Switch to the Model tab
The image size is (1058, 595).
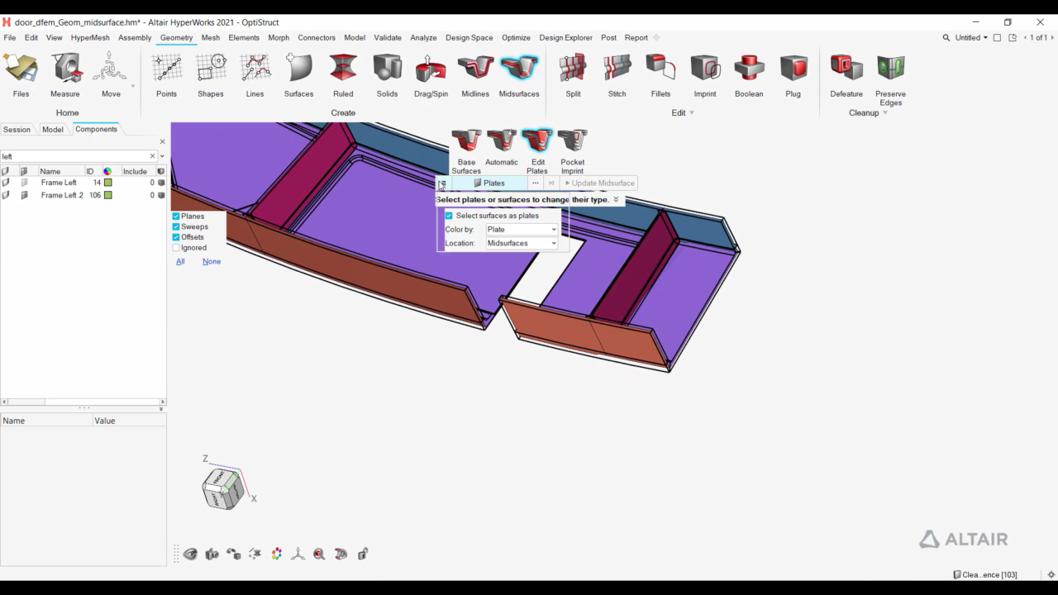[x=53, y=130]
